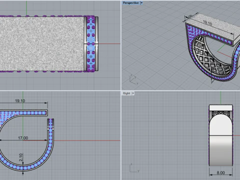Select the 17.00 inner diameter dimension
Screen dimensions: 240x180
click(x=23, y=138)
